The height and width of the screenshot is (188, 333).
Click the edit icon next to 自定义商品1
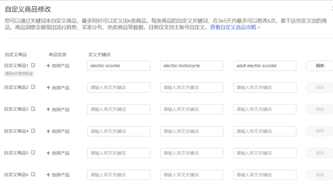coord(33,65)
